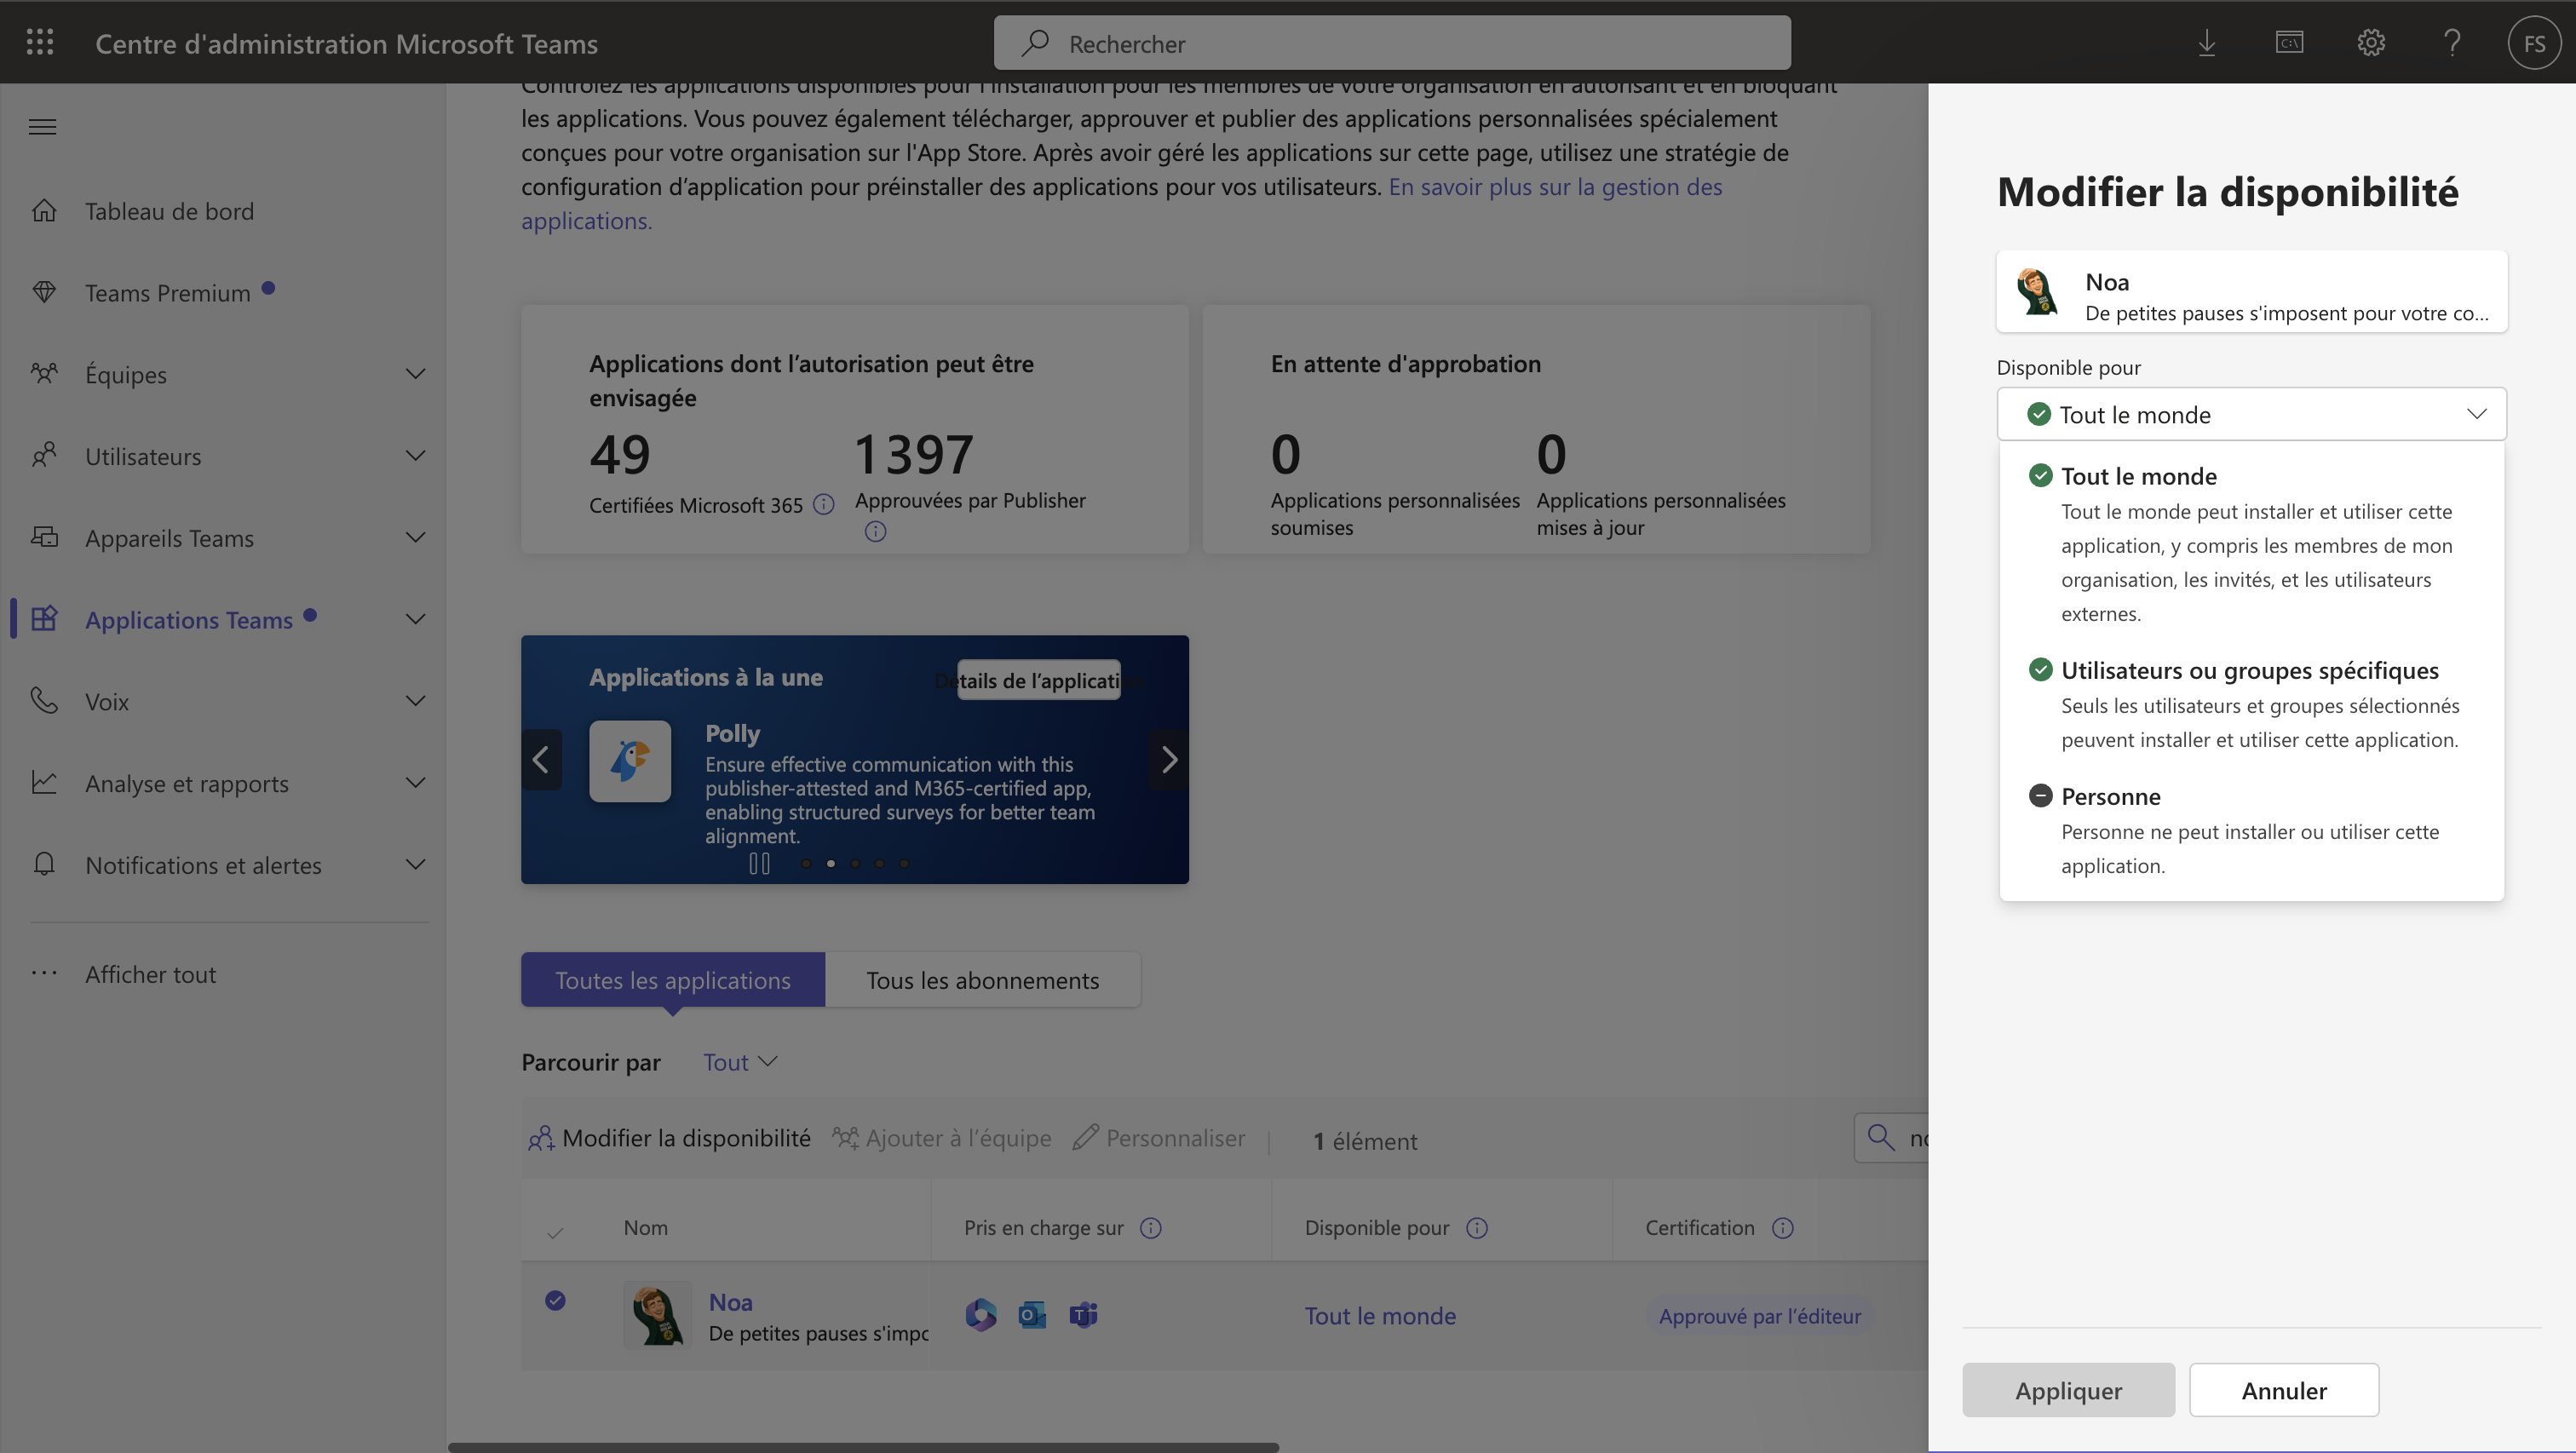This screenshot has height=1453, width=2576.
Task: Collapse the hamburger navigation menu
Action: click(42, 127)
